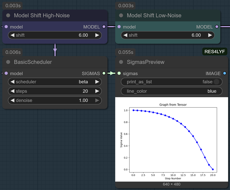The height and width of the screenshot is (190, 230).
Task: Click the purple link between shift nodes
Action: tap(111, 27)
